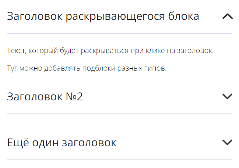Click the Тут можно добавлять подблоки paragraph
Viewport: 239px width, 168px height.
(87, 68)
